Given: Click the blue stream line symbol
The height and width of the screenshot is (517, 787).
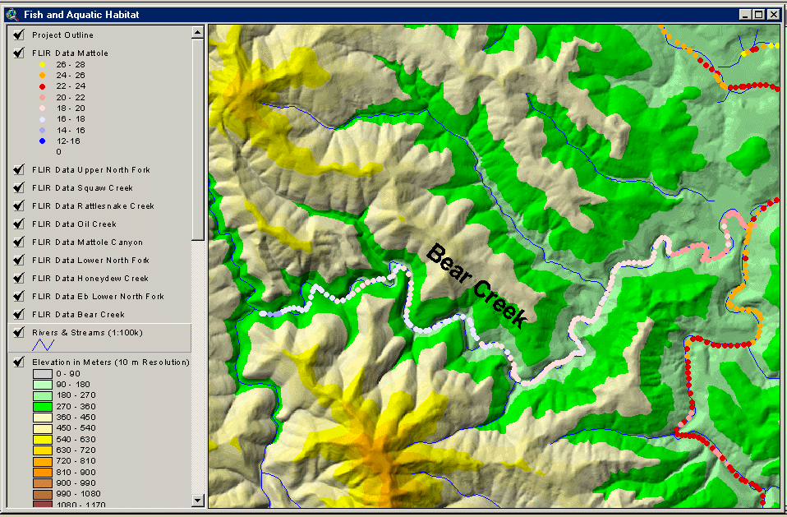Looking at the screenshot, I should pyautogui.click(x=44, y=345).
